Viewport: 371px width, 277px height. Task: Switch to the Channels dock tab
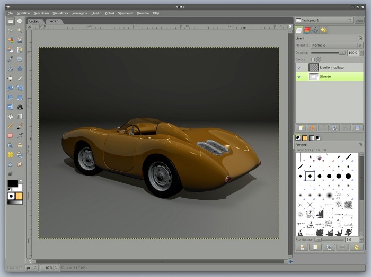tap(307, 31)
